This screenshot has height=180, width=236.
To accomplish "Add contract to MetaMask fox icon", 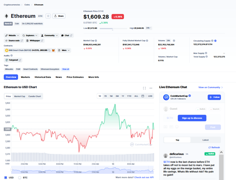I will [x=53, y=50].
